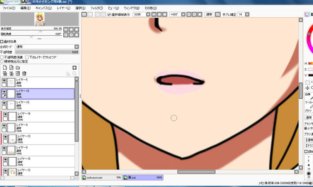This screenshot has width=313, height=187.
Task: Zoom out using top toolbar minus button
Action: coord(154,14)
